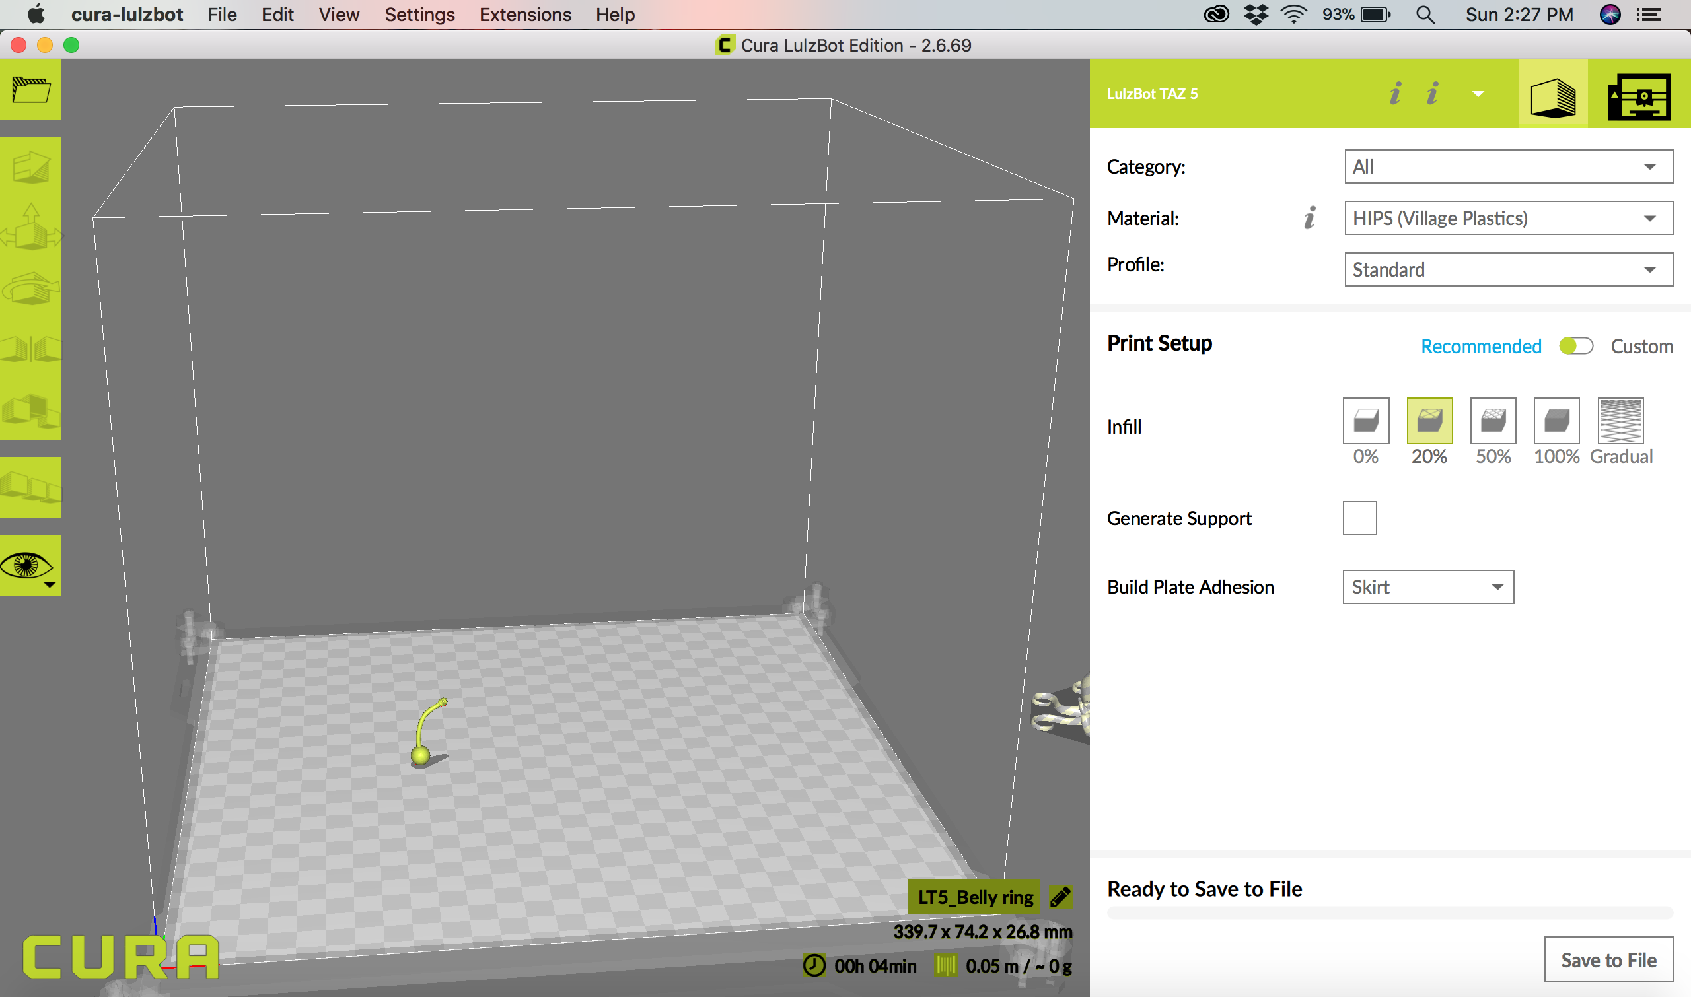Image resolution: width=1691 pixels, height=997 pixels.
Task: Click the 0.05 m / ~ 0 g material text
Action: [1019, 966]
